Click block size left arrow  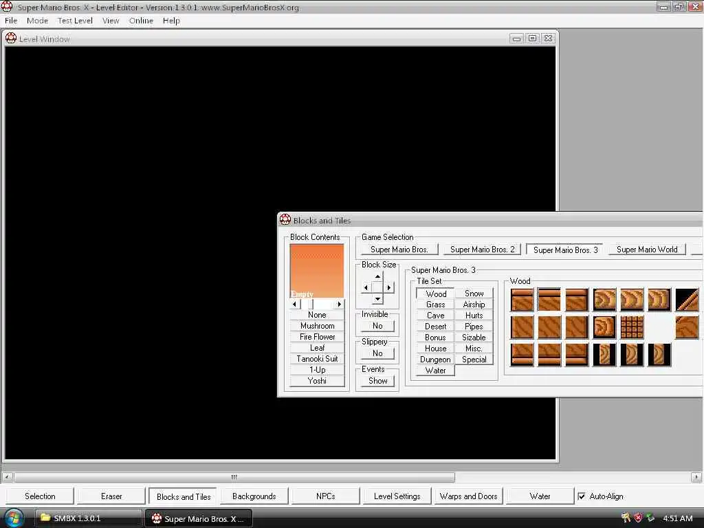[366, 287]
